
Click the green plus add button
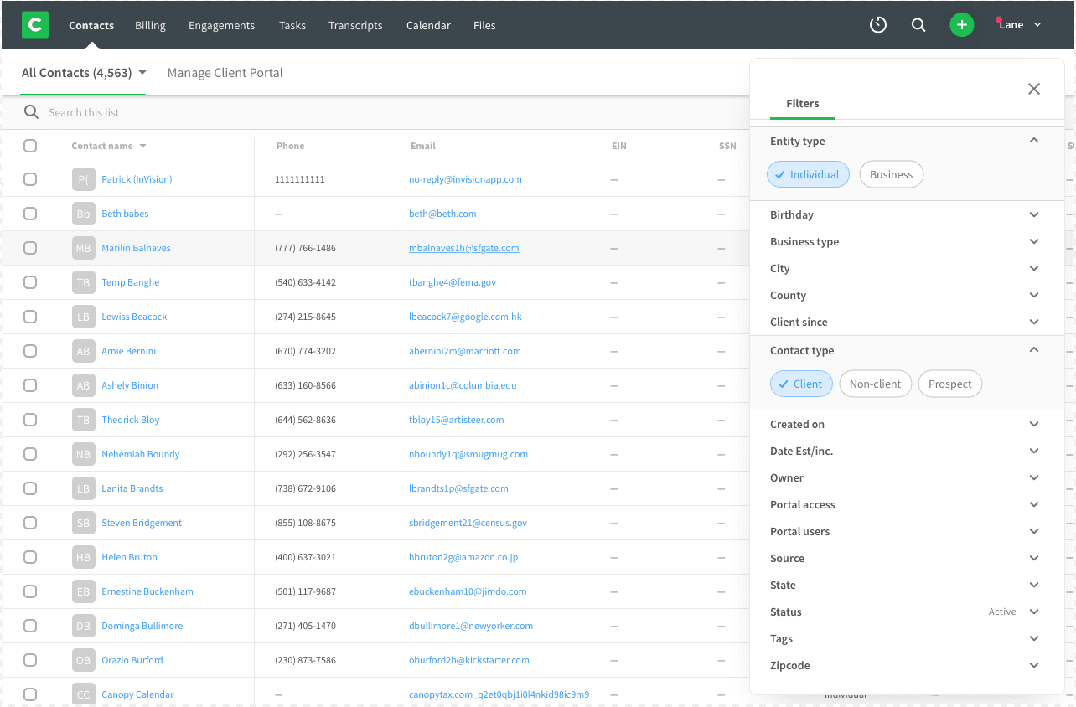coord(962,25)
